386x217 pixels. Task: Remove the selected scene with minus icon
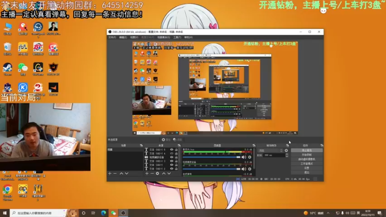click(115, 174)
